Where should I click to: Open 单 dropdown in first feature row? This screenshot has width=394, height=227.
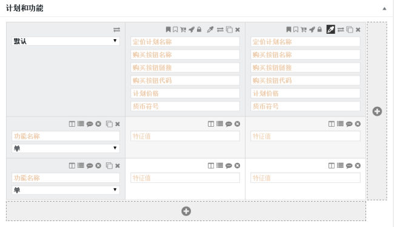[x=65, y=148]
